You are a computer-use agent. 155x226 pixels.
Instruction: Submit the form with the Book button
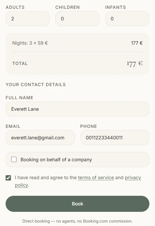(77, 204)
